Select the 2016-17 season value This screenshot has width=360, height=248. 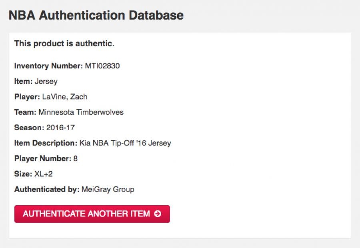point(60,128)
